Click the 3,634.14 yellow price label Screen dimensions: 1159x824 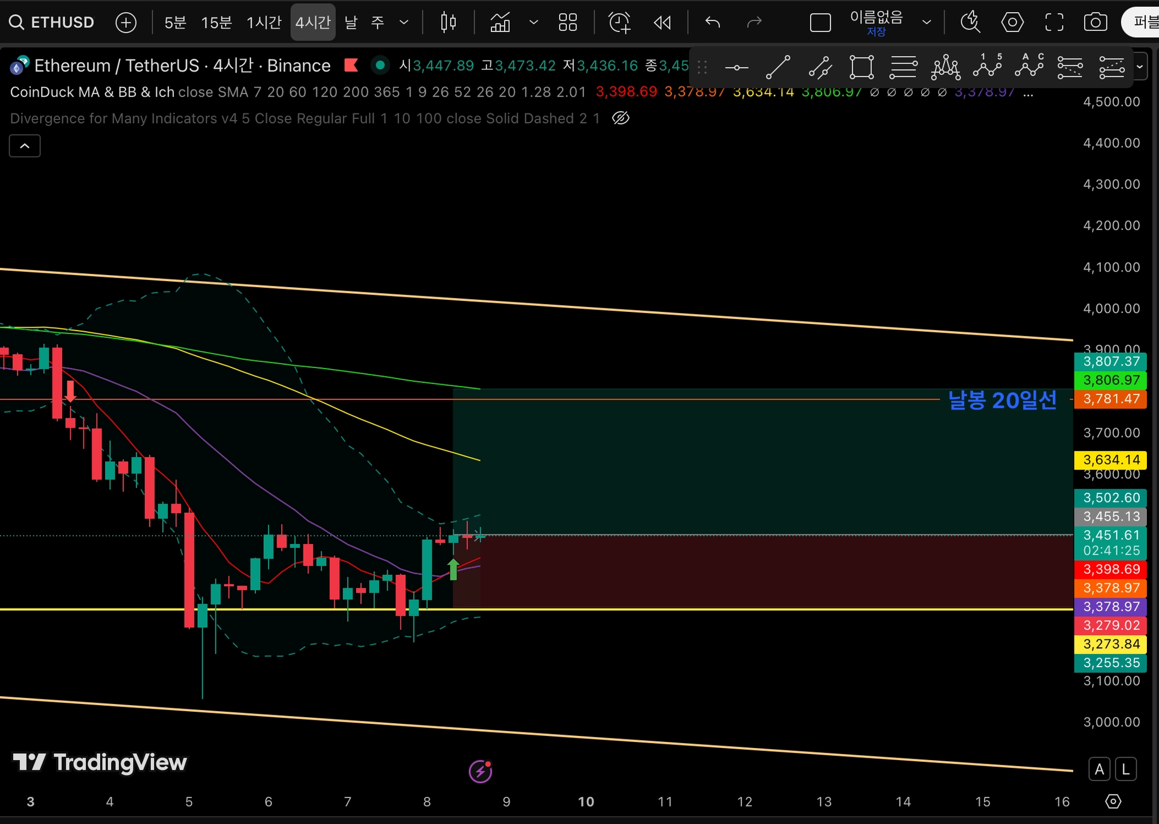pos(1110,460)
